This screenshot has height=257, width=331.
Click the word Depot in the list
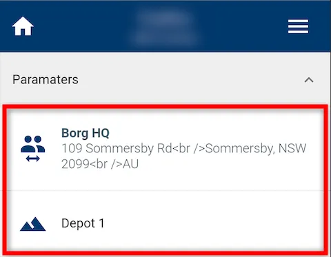pos(78,223)
